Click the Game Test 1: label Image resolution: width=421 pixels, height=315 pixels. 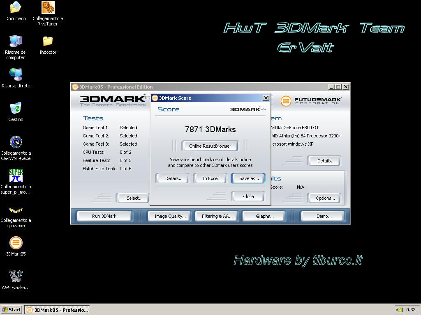pyautogui.click(x=96, y=128)
